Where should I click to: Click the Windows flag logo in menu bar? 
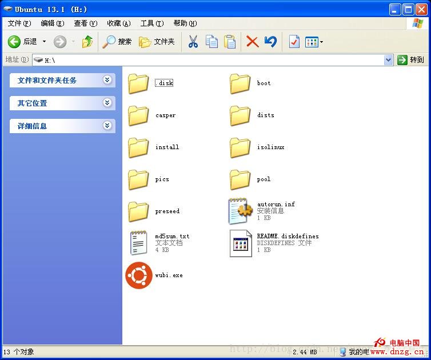[417, 23]
